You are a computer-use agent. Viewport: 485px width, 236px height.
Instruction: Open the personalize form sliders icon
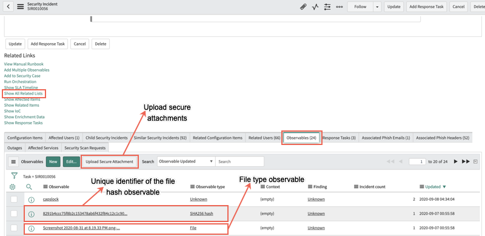[327, 7]
